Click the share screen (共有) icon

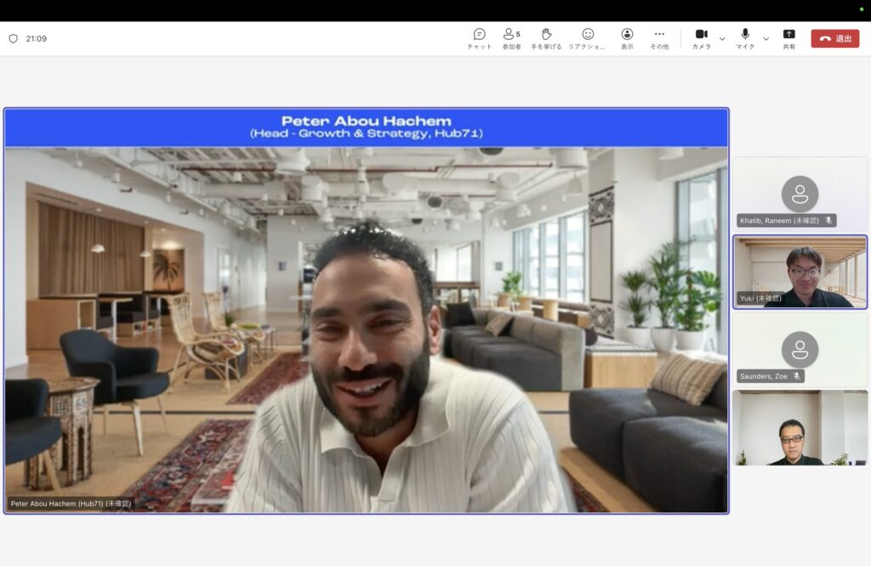coord(788,38)
